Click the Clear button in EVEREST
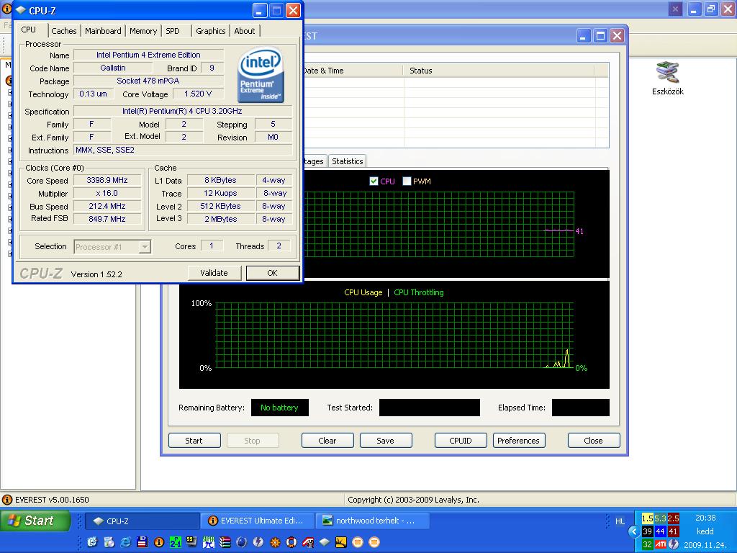The image size is (737, 553). pyautogui.click(x=327, y=441)
